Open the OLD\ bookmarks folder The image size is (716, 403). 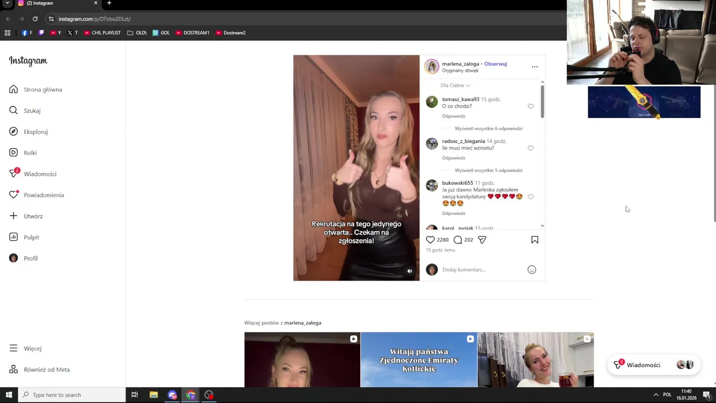click(137, 33)
